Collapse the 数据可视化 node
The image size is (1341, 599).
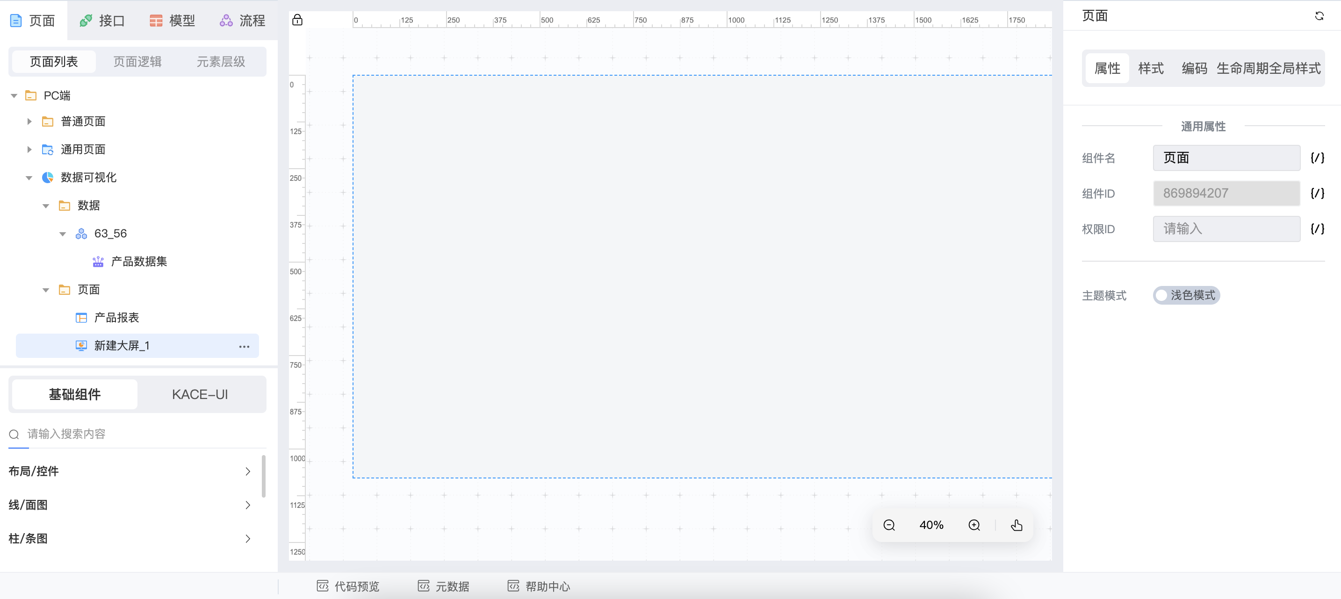(29, 178)
